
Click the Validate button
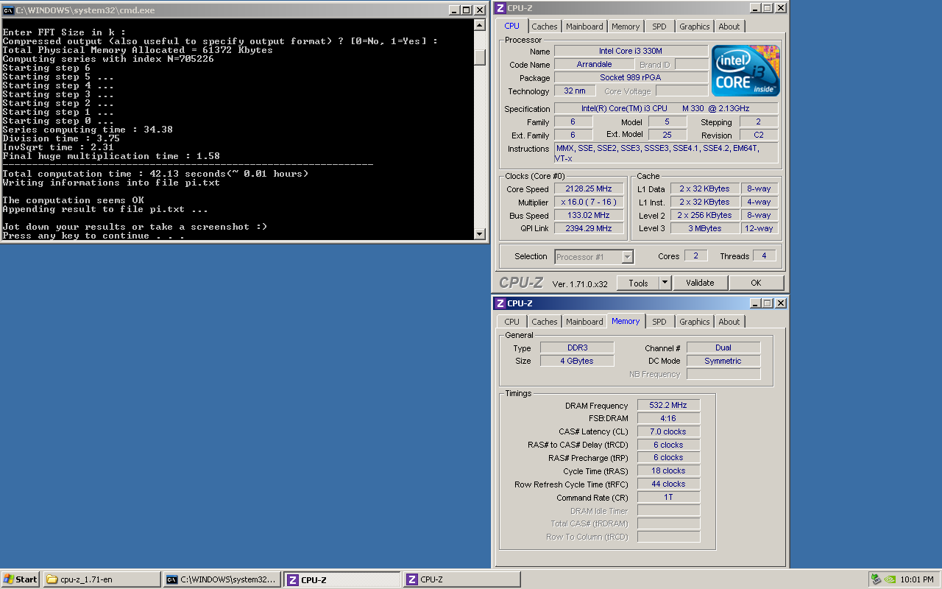pyautogui.click(x=700, y=283)
